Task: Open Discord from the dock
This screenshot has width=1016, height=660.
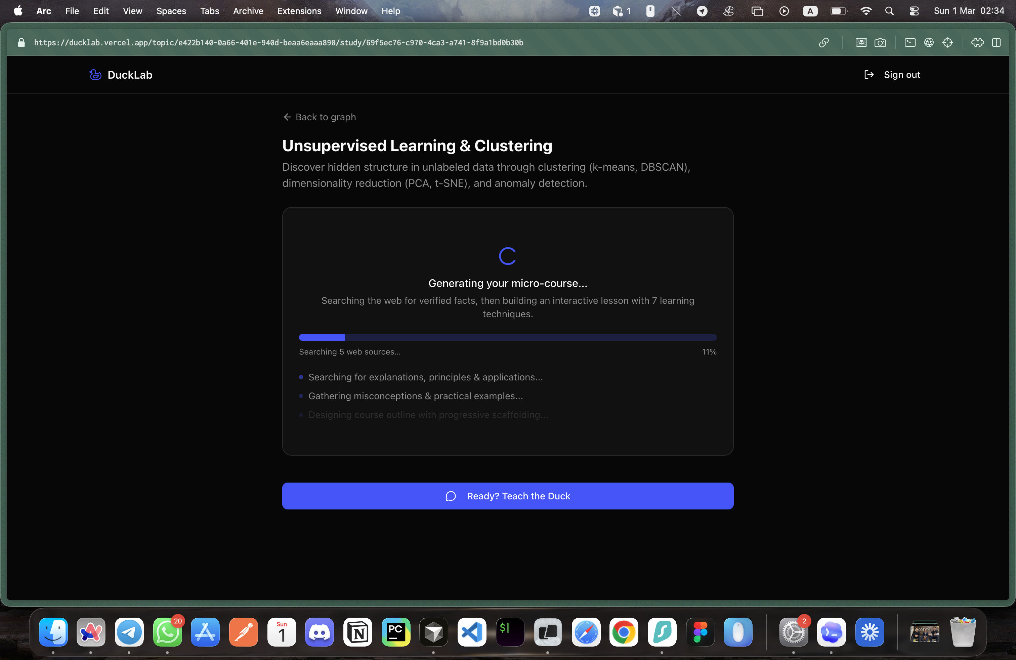Action: [319, 632]
